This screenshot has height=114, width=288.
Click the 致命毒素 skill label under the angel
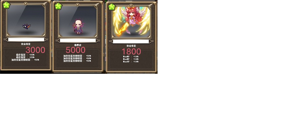tap(131, 46)
